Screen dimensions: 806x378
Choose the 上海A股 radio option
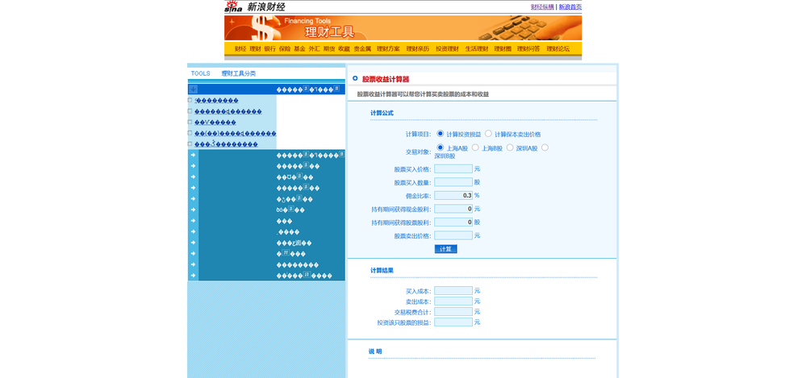pos(440,147)
